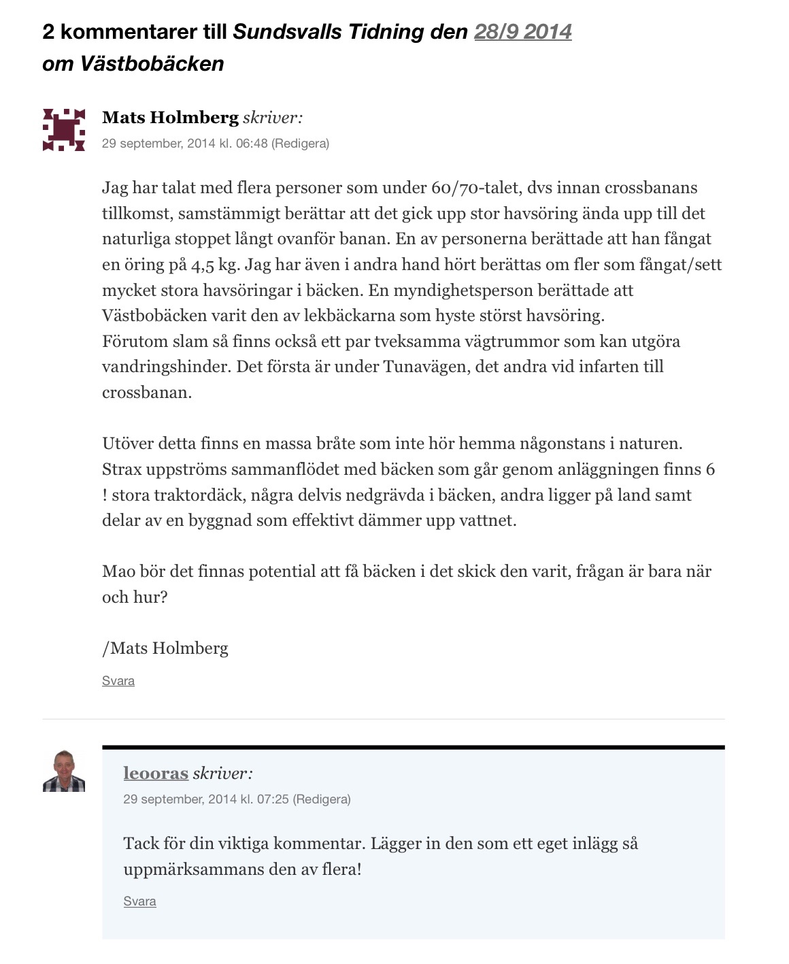Image resolution: width=789 pixels, height=964 pixels.
Task: Click "Svara" under the leooras reply
Action: point(140,901)
